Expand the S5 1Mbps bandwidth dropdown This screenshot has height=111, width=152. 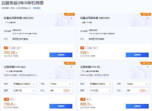pos(137,84)
